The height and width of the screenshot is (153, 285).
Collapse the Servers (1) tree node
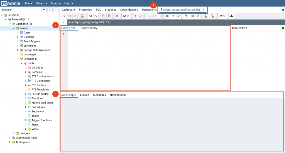click(x=2, y=15)
